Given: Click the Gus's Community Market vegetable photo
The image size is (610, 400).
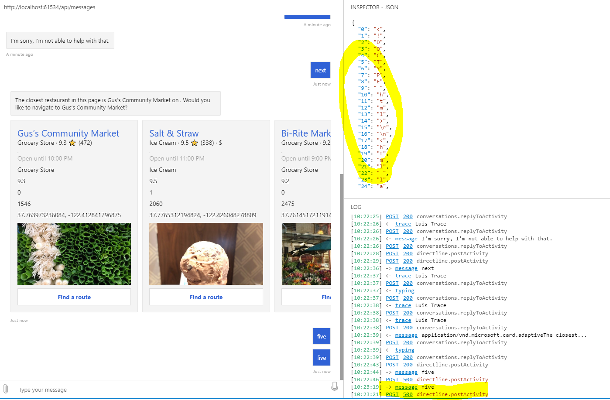Looking at the screenshot, I should coord(74,254).
